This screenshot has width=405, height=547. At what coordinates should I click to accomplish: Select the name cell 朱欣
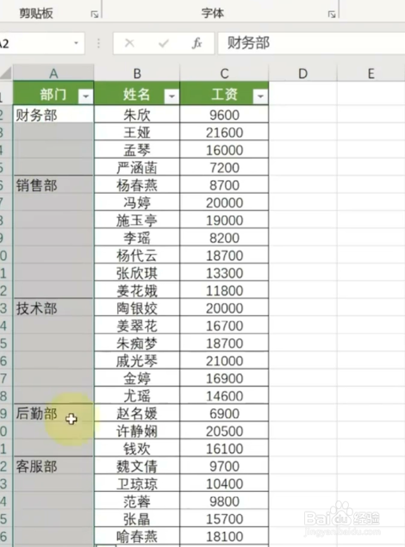[137, 114]
